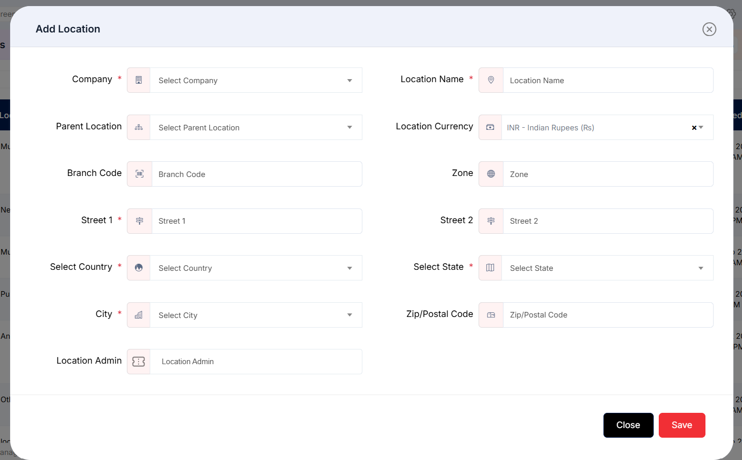Save the new location

682,425
